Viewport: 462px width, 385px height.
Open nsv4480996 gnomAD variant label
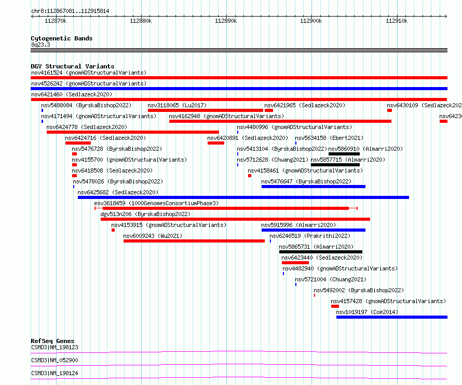(294, 127)
